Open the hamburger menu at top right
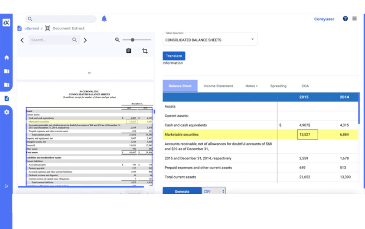The height and width of the screenshot is (229, 365). point(354,19)
